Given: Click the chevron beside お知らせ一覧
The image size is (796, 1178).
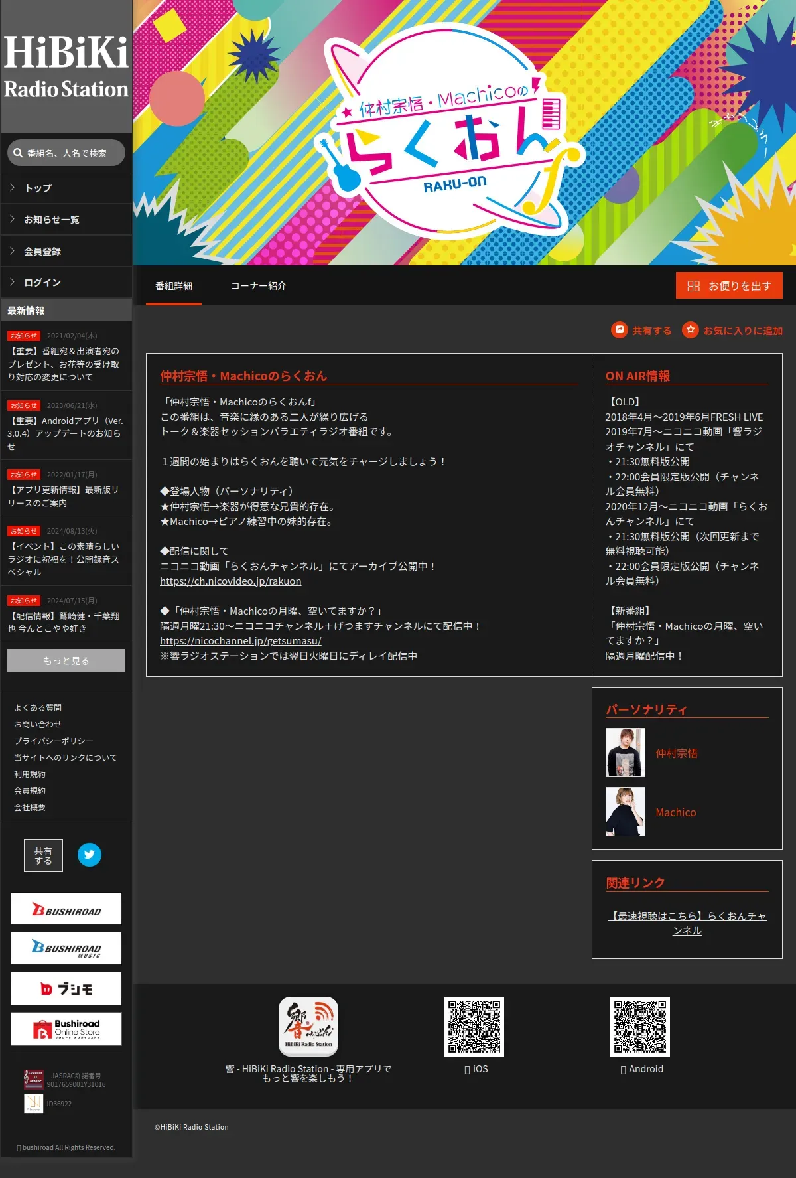Looking at the screenshot, I should click(x=12, y=219).
